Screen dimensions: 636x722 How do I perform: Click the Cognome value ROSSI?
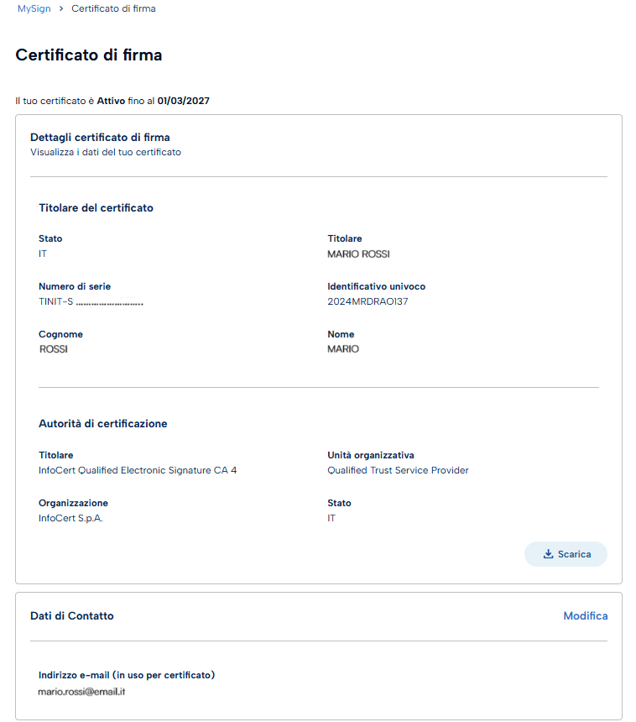click(x=54, y=349)
